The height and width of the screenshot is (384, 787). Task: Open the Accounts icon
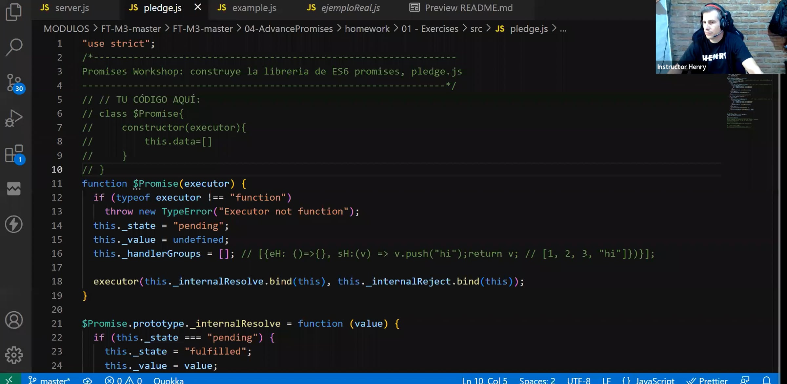coord(14,320)
